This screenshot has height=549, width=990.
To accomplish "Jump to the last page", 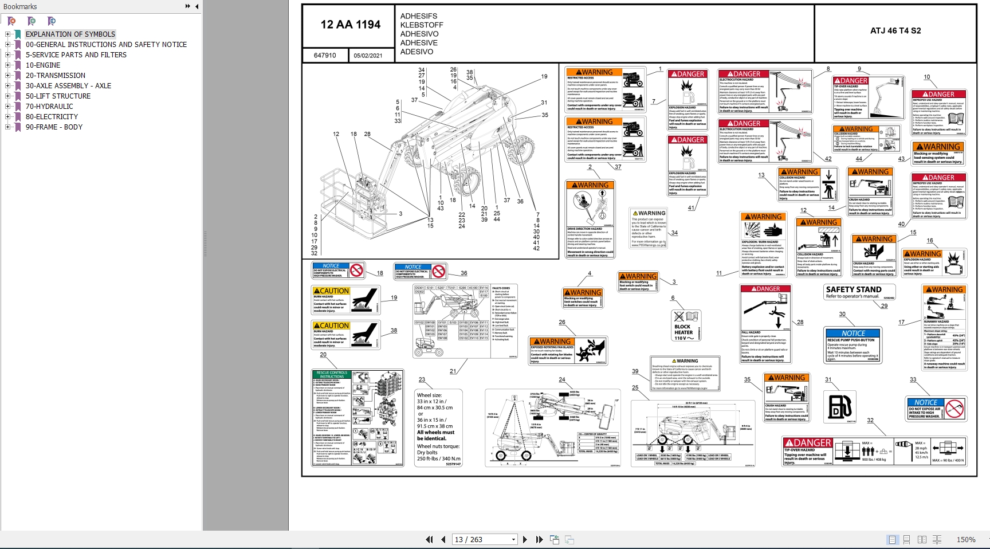I will (x=539, y=539).
